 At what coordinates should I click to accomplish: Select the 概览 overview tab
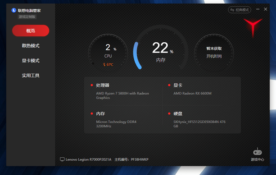pyautogui.click(x=30, y=31)
